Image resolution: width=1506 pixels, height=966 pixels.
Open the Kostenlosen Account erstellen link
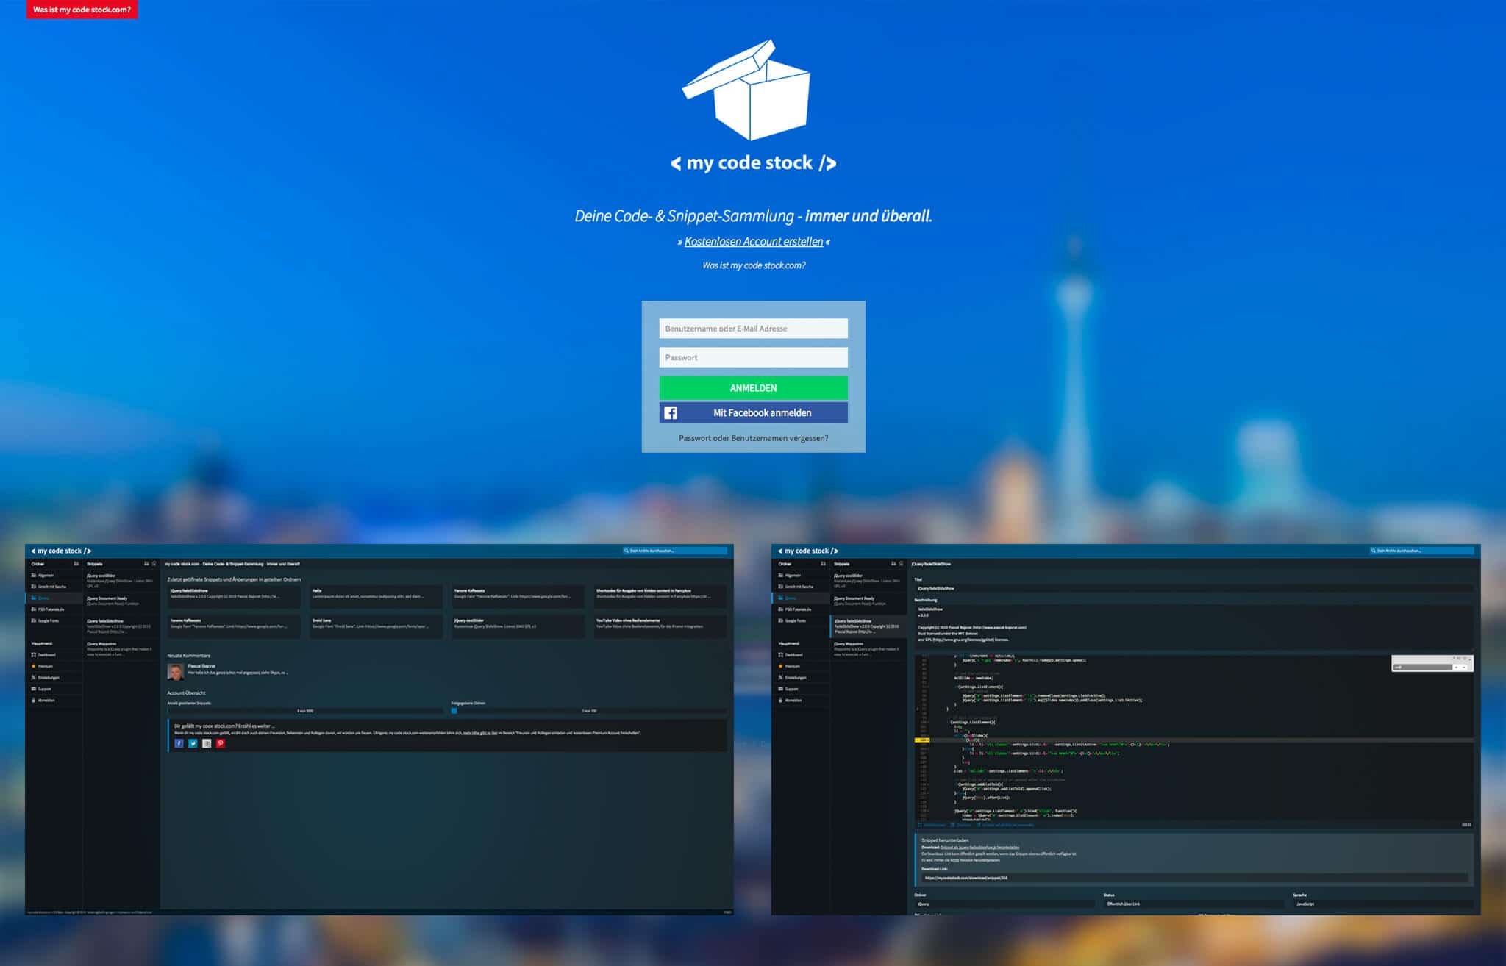753,241
